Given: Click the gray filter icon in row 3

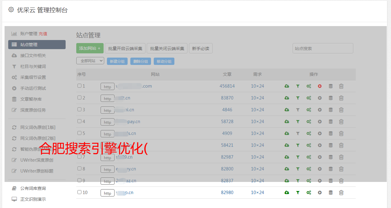Looking at the screenshot, I should coord(298,110).
